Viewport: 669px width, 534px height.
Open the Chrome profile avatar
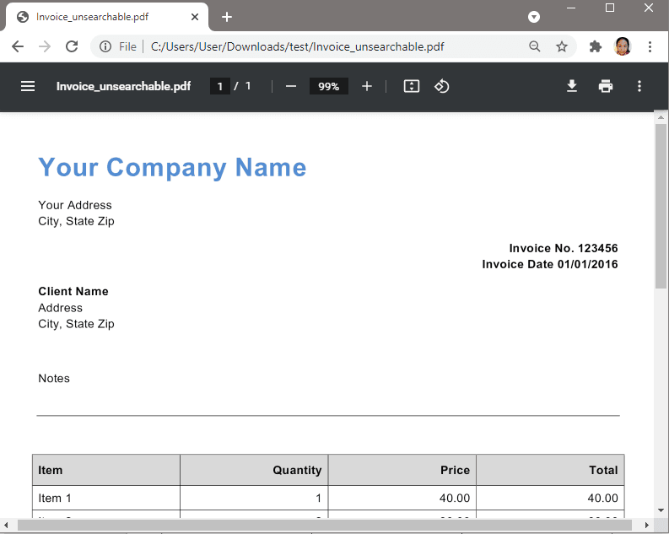623,47
